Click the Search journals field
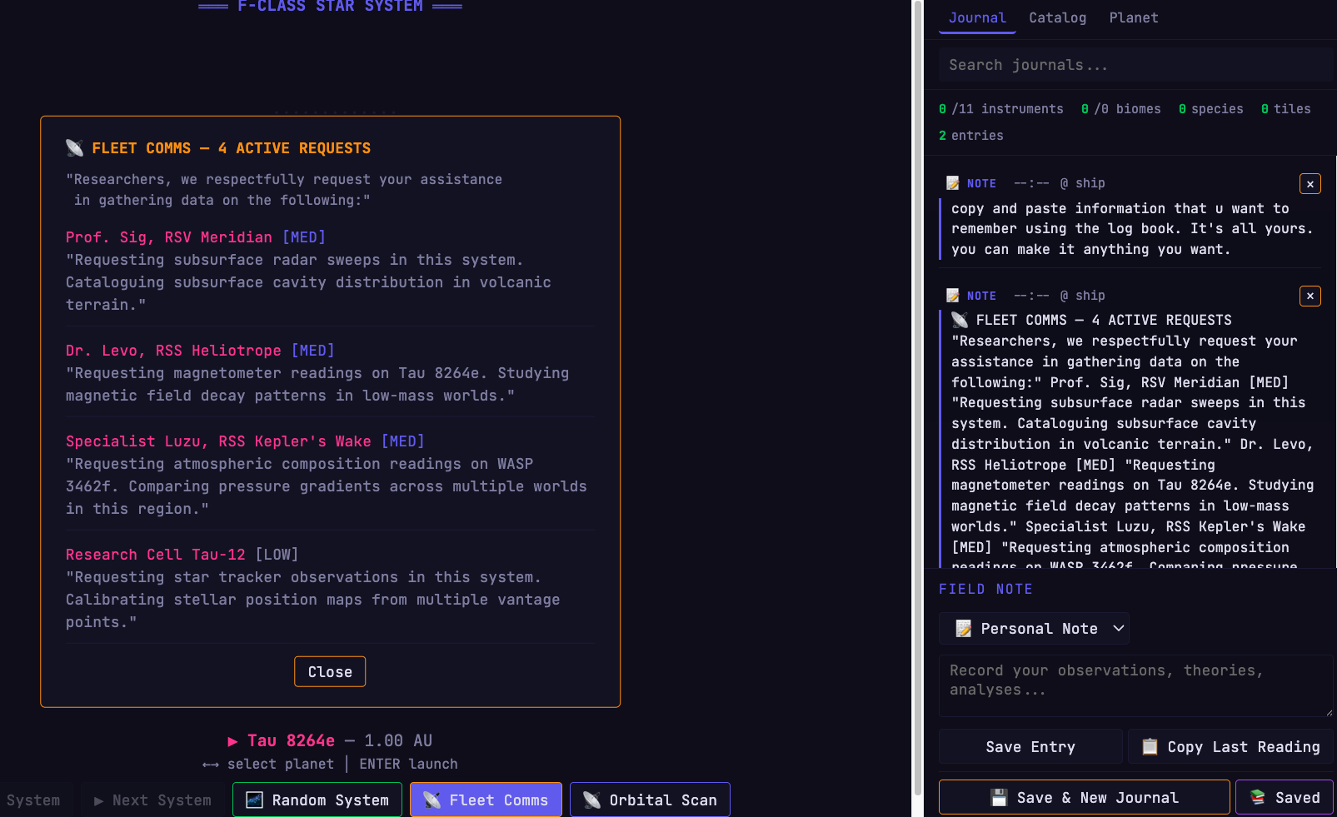This screenshot has height=817, width=1337. [1135, 65]
